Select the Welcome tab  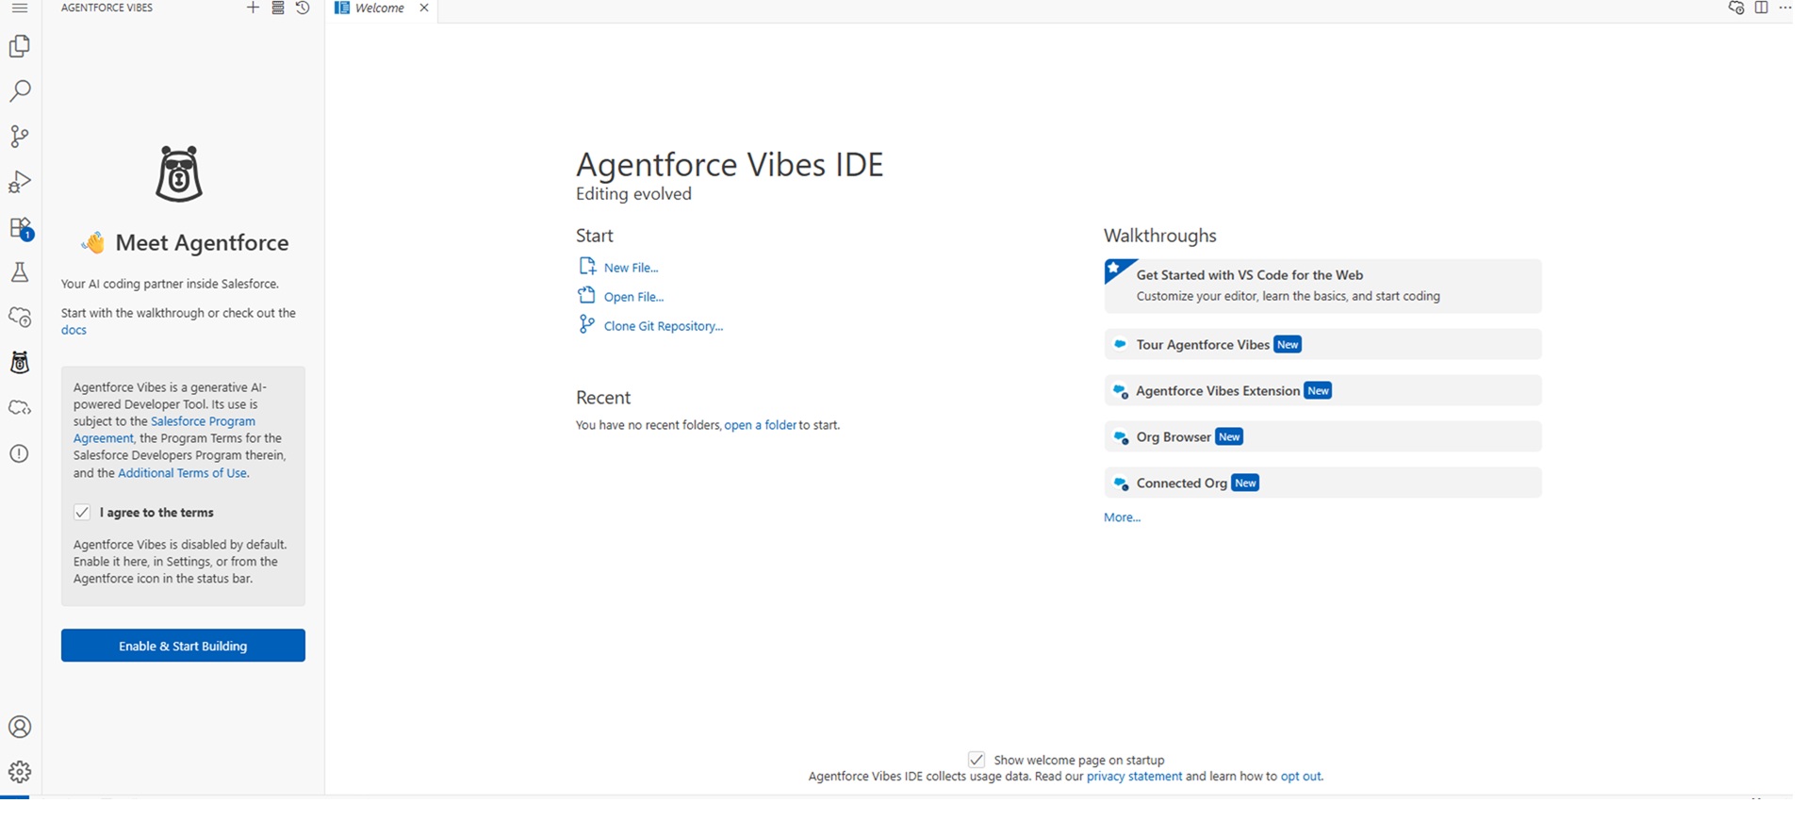(x=379, y=8)
